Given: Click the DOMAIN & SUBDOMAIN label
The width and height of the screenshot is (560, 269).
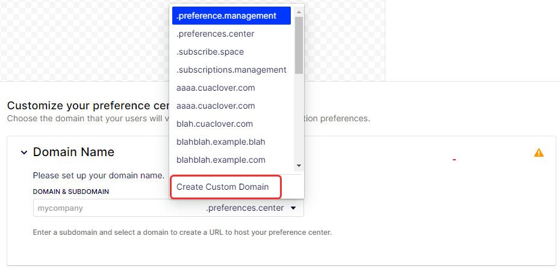Looking at the screenshot, I should click(x=70, y=192).
